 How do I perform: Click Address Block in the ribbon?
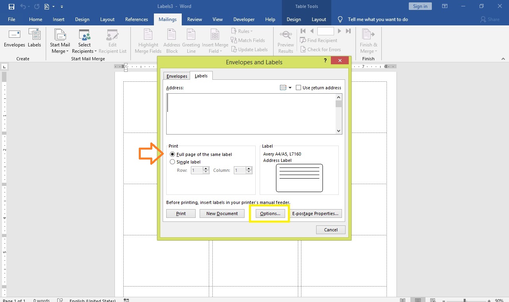pos(172,41)
